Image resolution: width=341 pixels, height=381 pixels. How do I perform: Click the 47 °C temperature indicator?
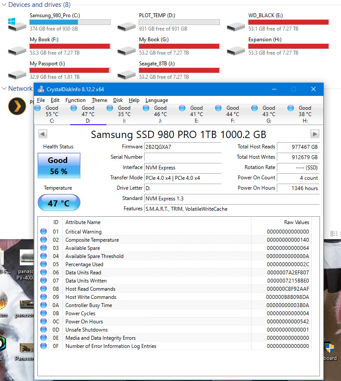pos(59,203)
